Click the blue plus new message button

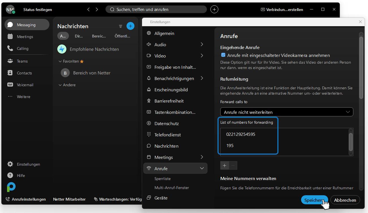[x=130, y=26]
